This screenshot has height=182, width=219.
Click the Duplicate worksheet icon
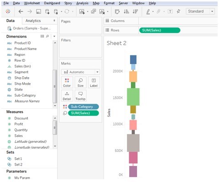click(x=93, y=11)
